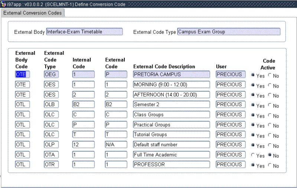Focus the Internal Code field containing 12
Viewport: 297px width, 188px height.
83,144
